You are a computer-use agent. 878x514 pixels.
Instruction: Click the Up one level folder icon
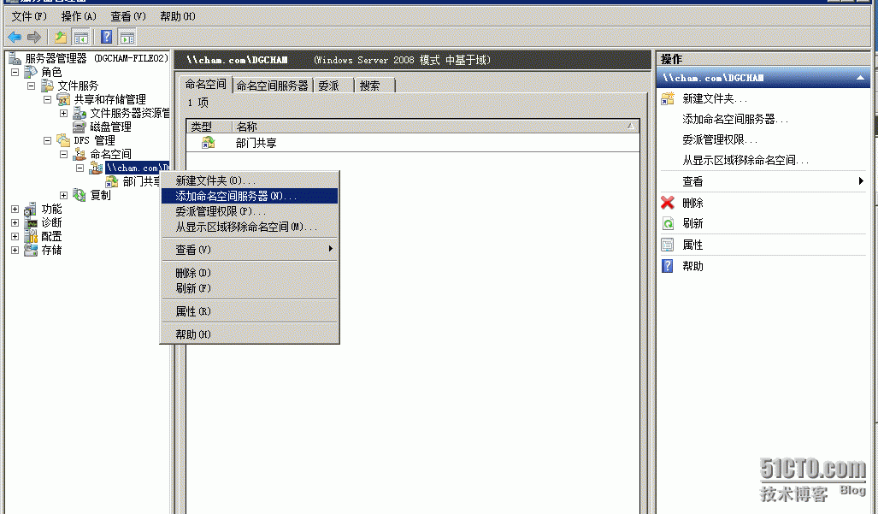pos(61,38)
